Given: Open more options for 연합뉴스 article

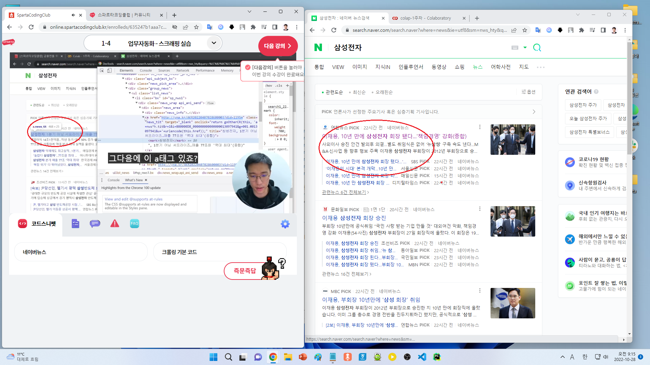Looking at the screenshot, I should tap(480, 127).
